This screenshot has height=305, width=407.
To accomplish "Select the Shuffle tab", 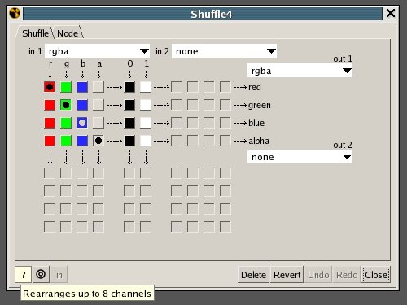I will 35,33.
